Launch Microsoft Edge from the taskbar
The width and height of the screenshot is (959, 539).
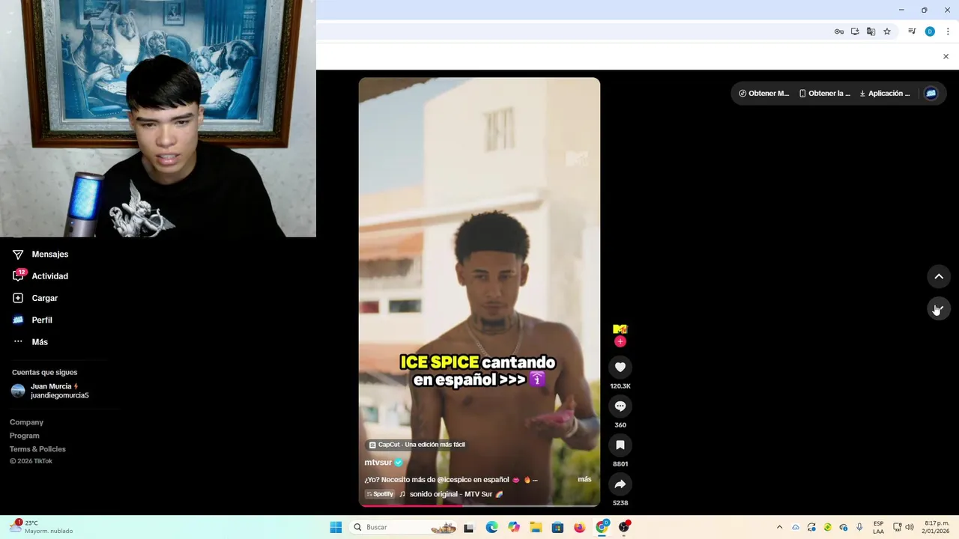[x=491, y=527]
